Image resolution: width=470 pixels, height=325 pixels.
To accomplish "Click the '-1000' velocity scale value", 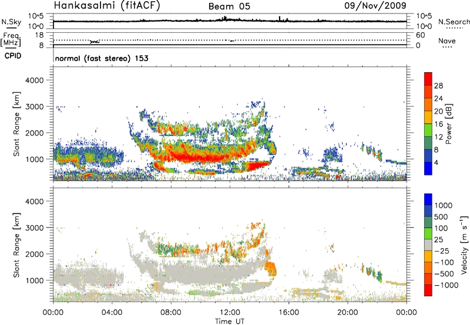I will (x=446, y=285).
